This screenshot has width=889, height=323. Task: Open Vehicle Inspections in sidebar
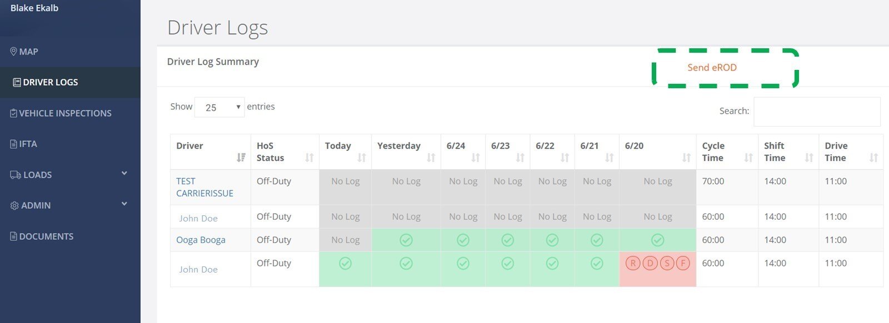point(61,113)
